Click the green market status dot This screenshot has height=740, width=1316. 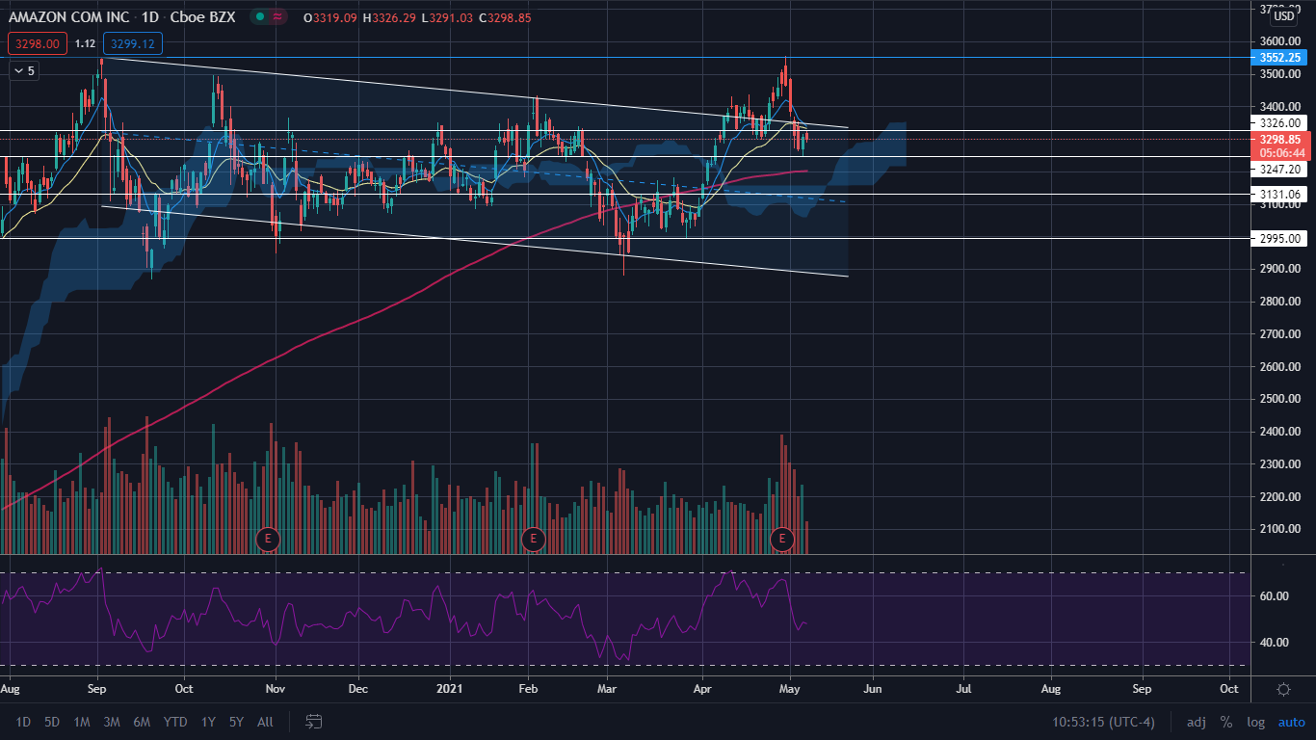(262, 17)
